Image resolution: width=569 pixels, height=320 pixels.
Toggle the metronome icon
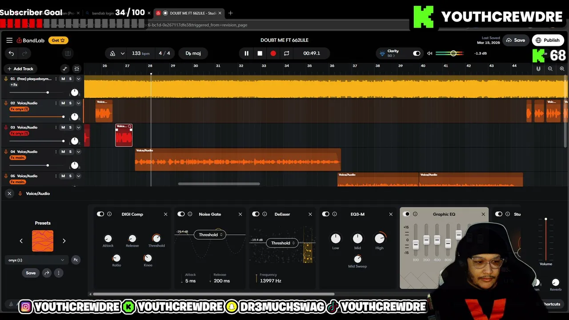pyautogui.click(x=112, y=53)
